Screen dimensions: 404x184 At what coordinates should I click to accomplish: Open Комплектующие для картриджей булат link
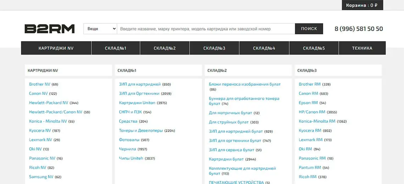point(242,171)
